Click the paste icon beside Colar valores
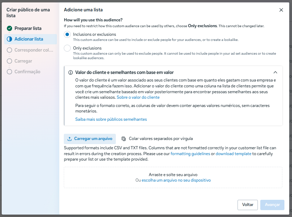Viewport: 292px width, 217px height. pos(123,139)
